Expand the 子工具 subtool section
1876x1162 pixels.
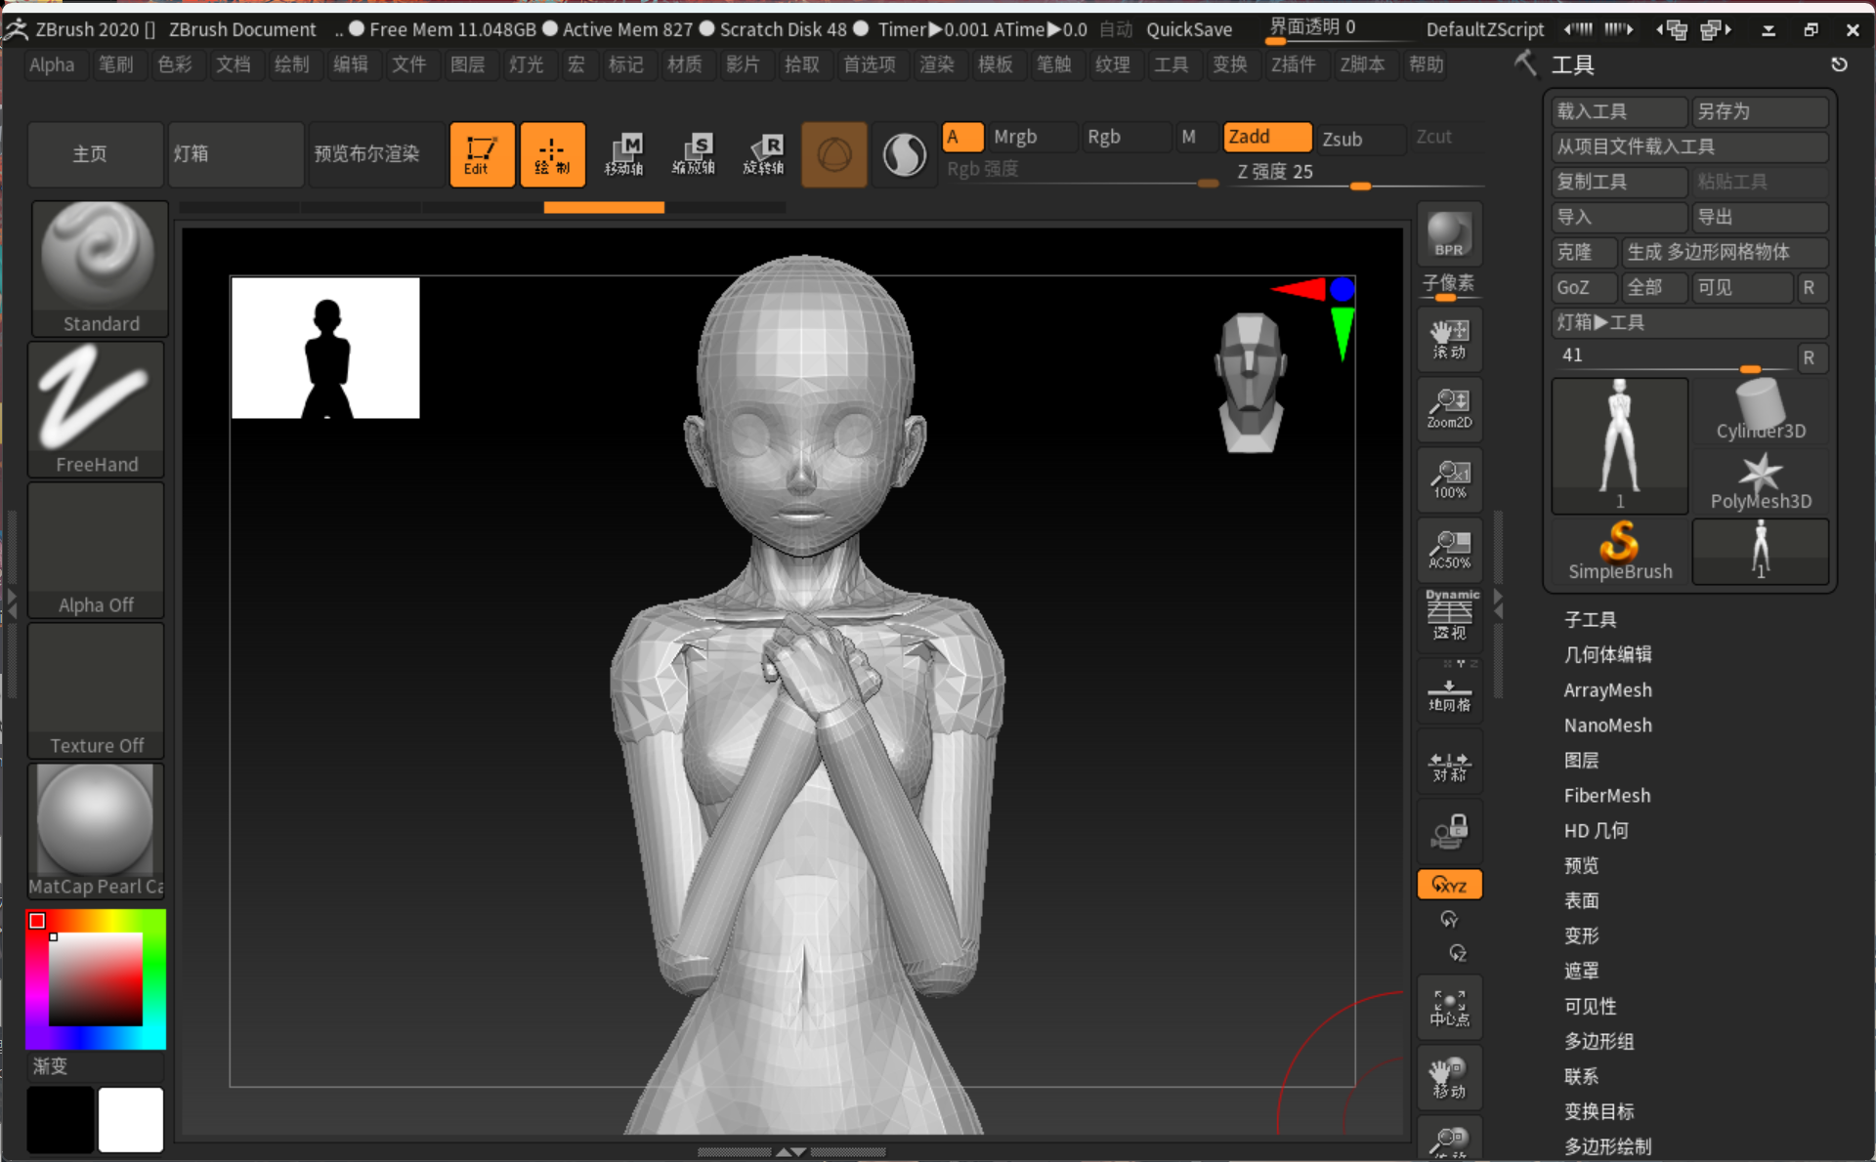point(1591,620)
